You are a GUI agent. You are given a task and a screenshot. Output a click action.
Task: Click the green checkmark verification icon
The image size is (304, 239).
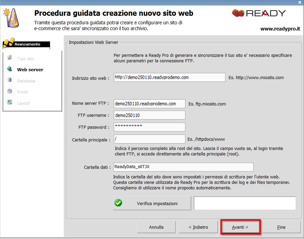[x=119, y=203]
